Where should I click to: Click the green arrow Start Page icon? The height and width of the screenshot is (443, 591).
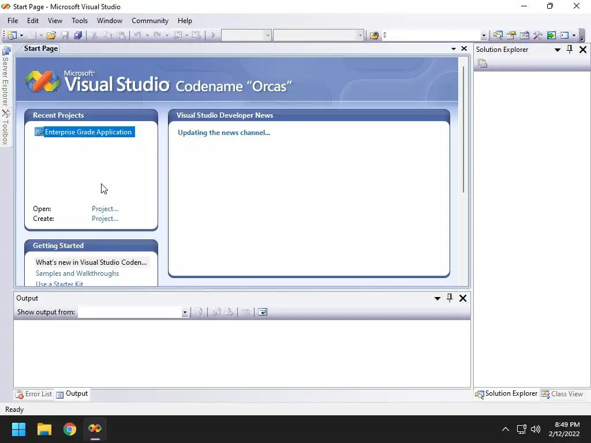(x=551, y=35)
